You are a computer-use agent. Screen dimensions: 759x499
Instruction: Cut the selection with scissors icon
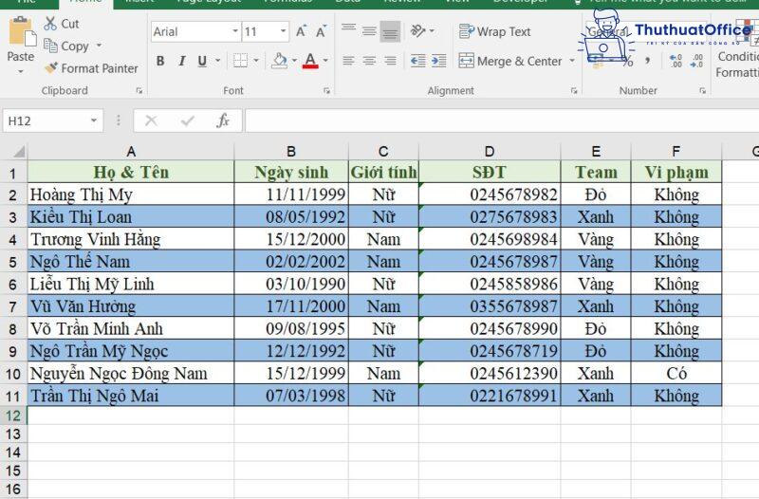pos(61,24)
